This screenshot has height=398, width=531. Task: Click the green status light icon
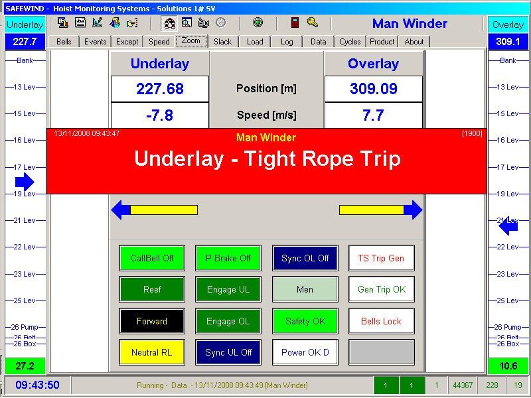(x=258, y=23)
